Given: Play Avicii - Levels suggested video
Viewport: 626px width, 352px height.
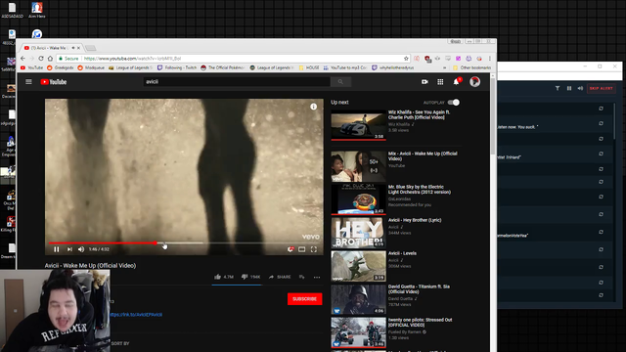Looking at the screenshot, I should [359, 266].
